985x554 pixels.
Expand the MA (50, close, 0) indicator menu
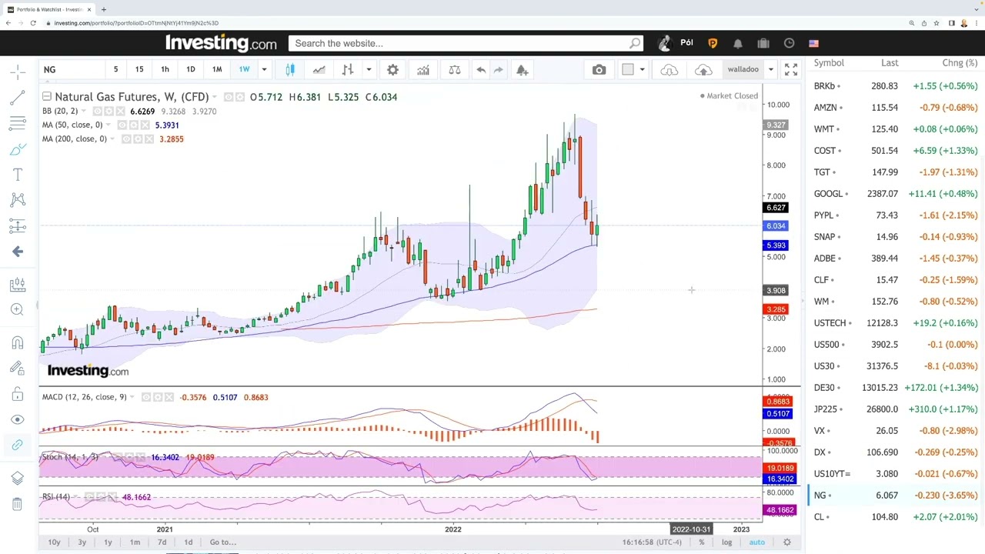coord(109,125)
